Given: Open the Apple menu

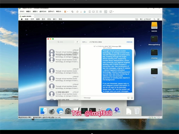Looking at the screenshot, I should tap(21, 19).
